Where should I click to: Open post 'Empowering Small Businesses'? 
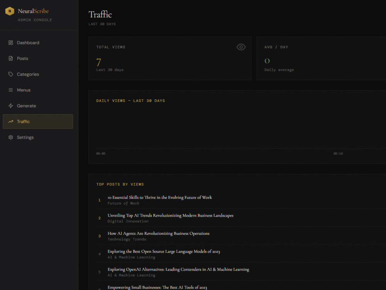pos(157,287)
